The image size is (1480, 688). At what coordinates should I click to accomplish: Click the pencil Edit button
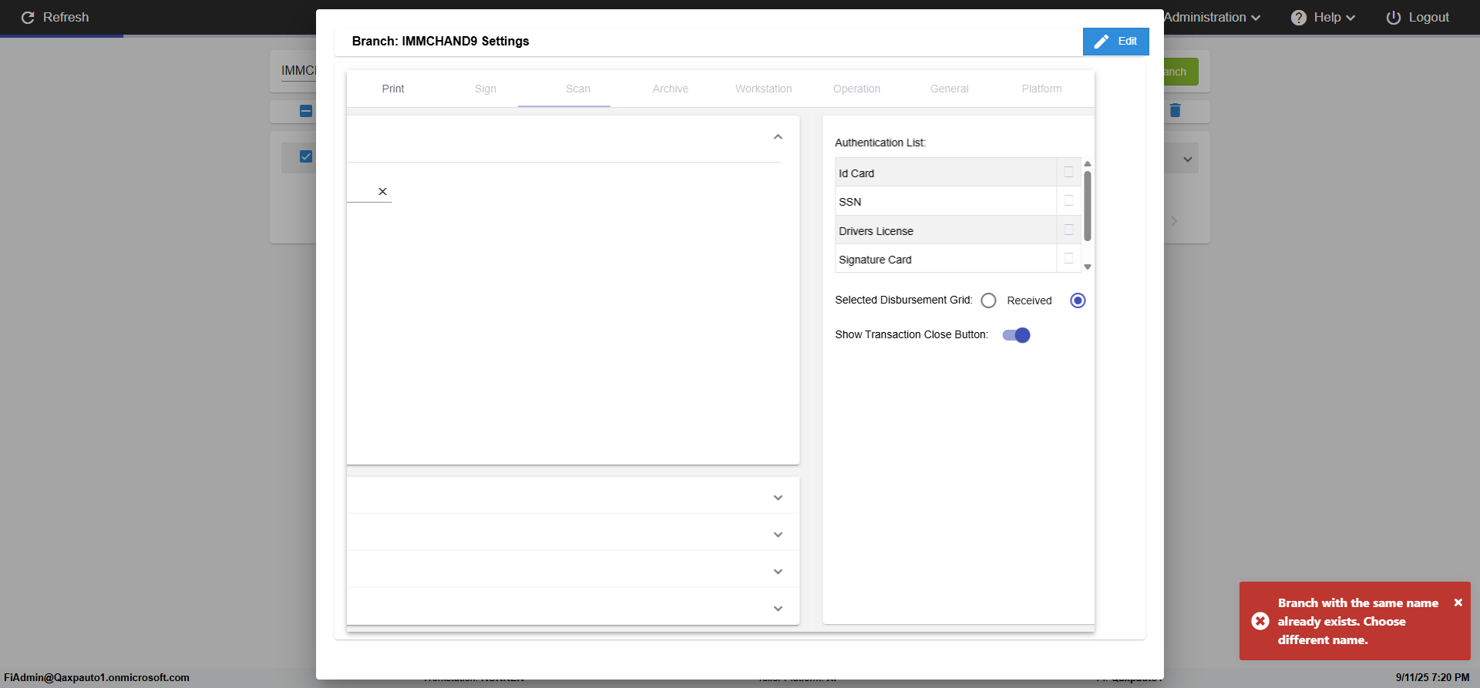1115,42
